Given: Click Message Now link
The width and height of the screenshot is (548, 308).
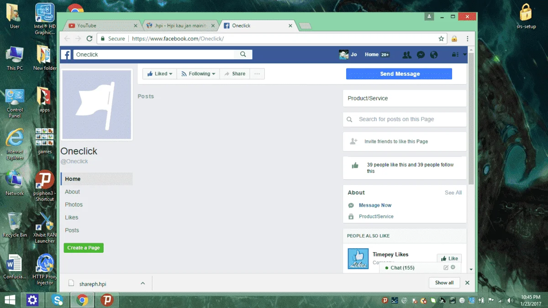Looking at the screenshot, I should 375,205.
